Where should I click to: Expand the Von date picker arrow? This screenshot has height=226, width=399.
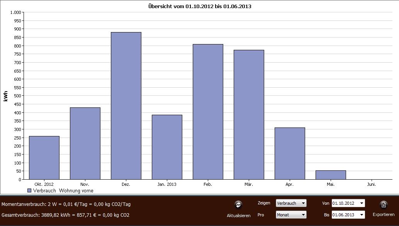pyautogui.click(x=361, y=203)
